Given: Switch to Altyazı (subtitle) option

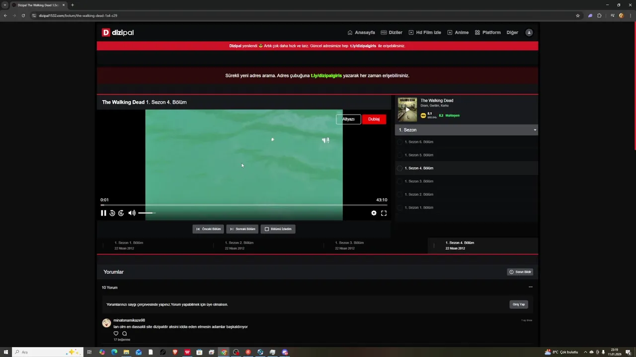Looking at the screenshot, I should 348,119.
